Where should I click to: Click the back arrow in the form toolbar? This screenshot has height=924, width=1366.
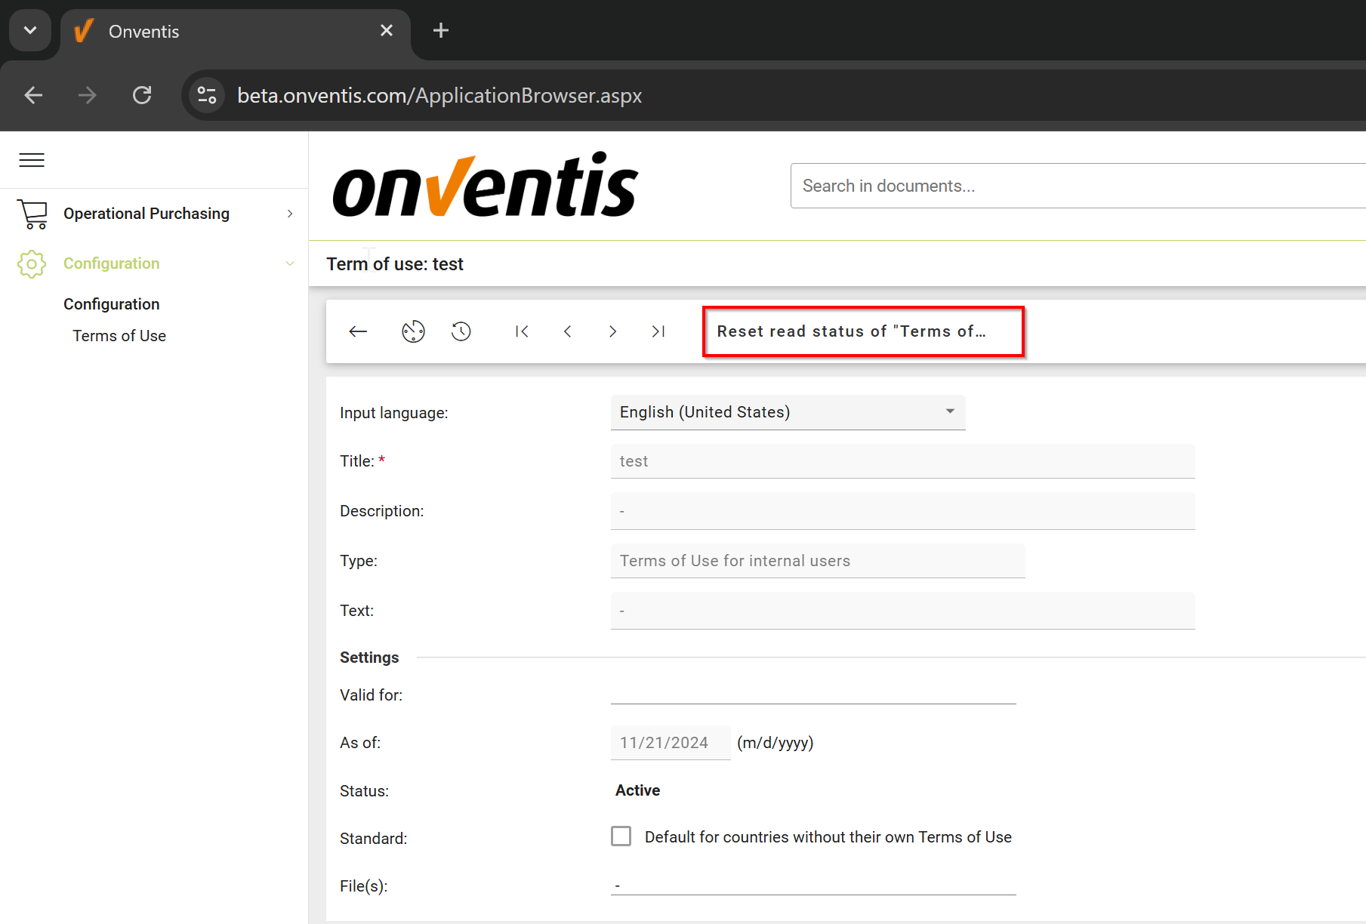[358, 331]
